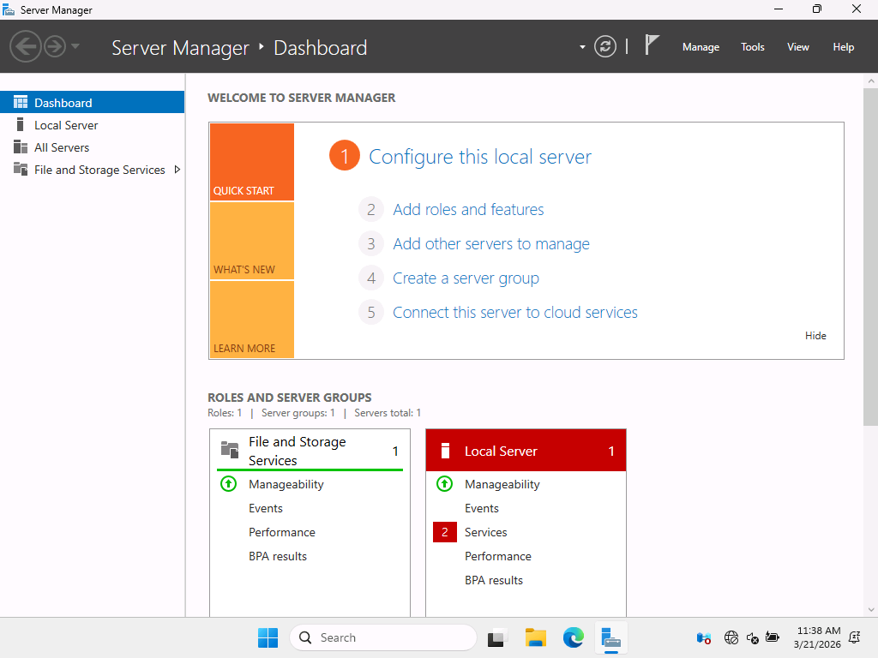Select the Dashboard icon in sidebar

click(x=20, y=101)
